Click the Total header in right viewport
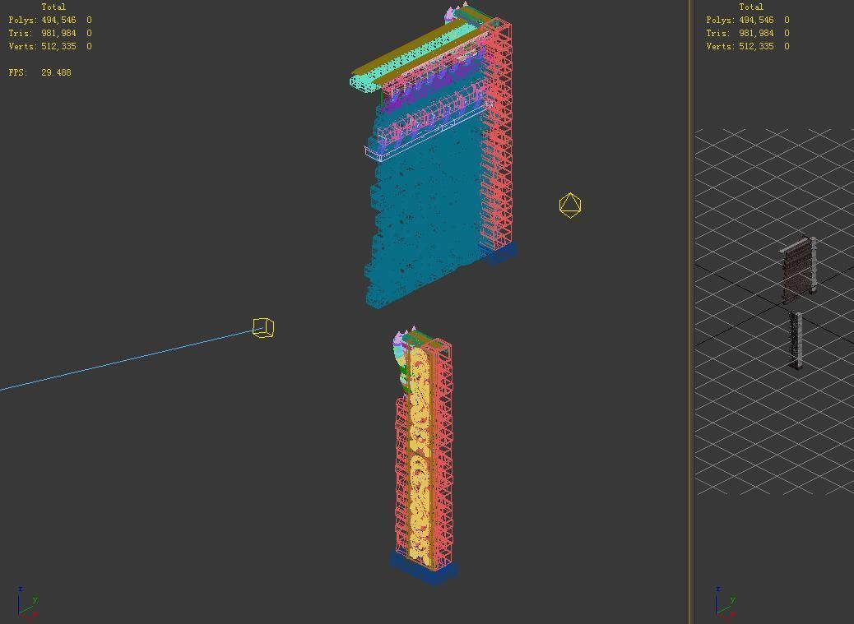 click(751, 7)
